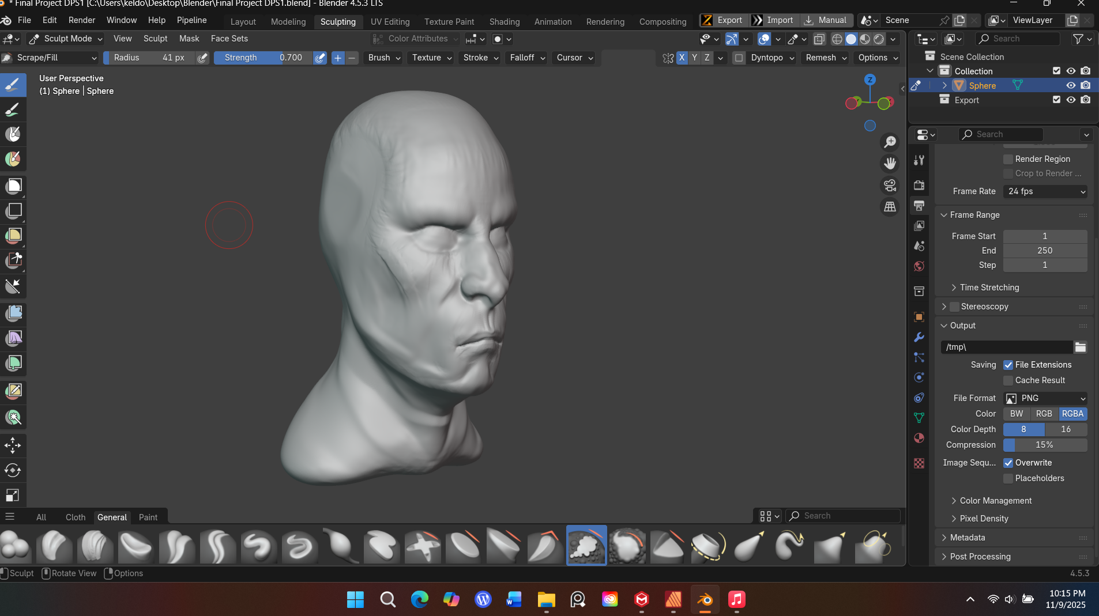The width and height of the screenshot is (1099, 616).
Task: Open the Frame Rate dropdown
Action: pos(1045,191)
